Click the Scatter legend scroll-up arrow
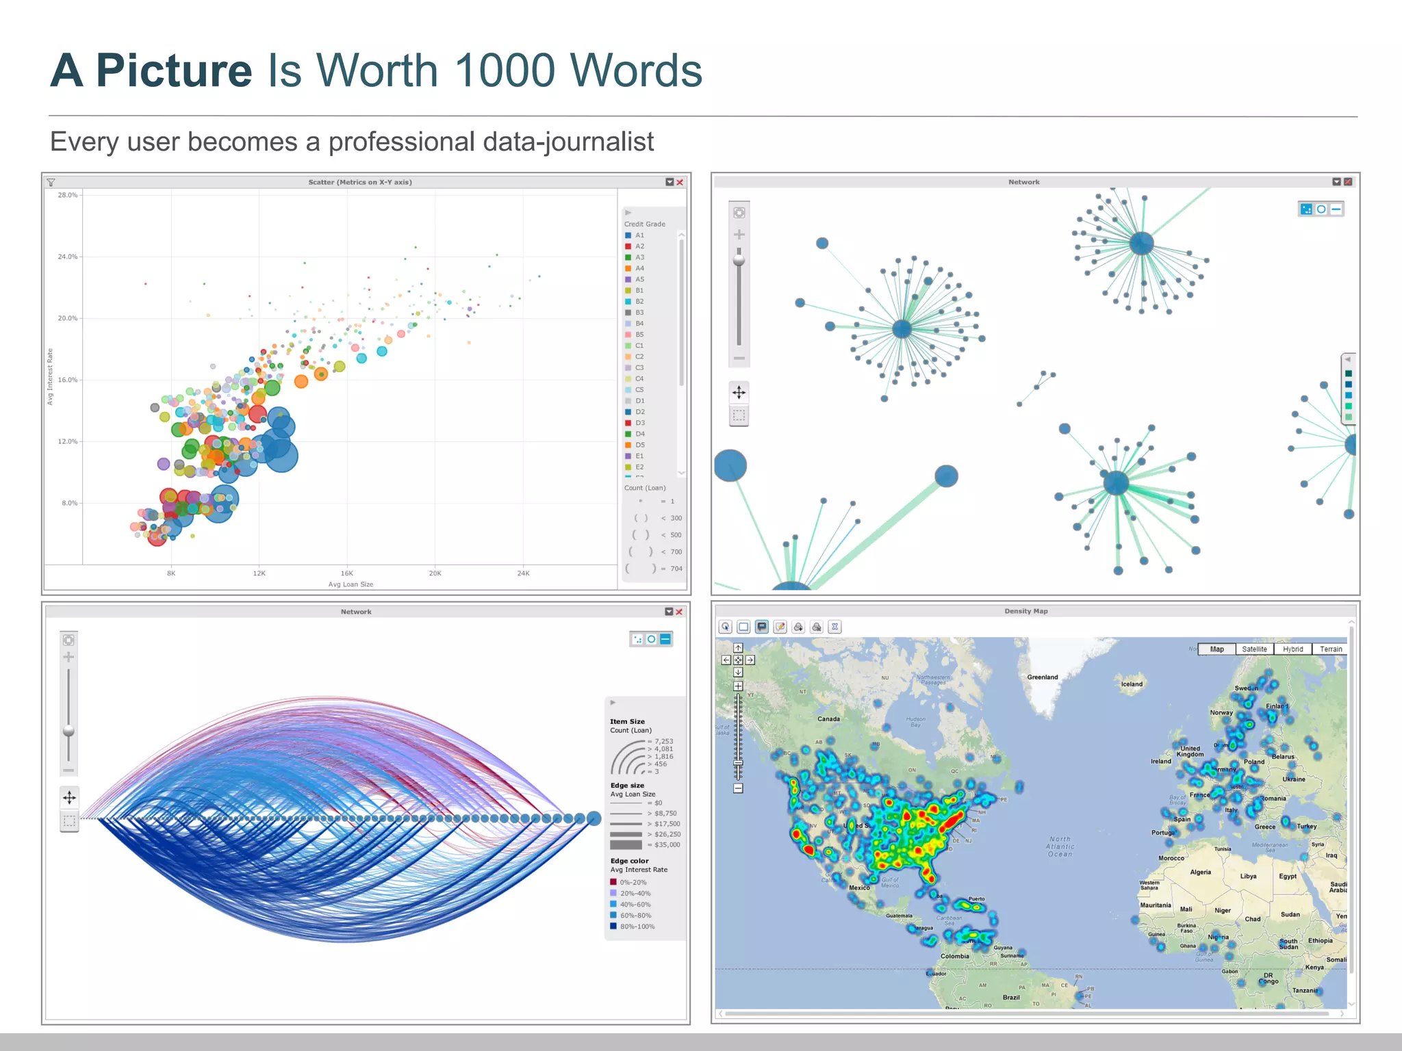Viewport: 1402px width, 1051px height. [x=682, y=235]
